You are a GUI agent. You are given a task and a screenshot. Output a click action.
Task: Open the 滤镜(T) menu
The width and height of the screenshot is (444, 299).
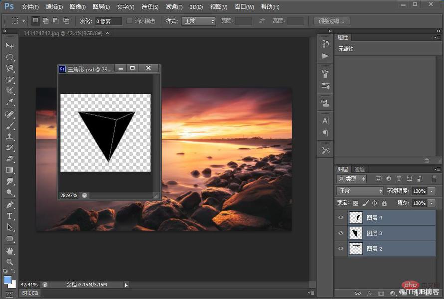coord(174,7)
